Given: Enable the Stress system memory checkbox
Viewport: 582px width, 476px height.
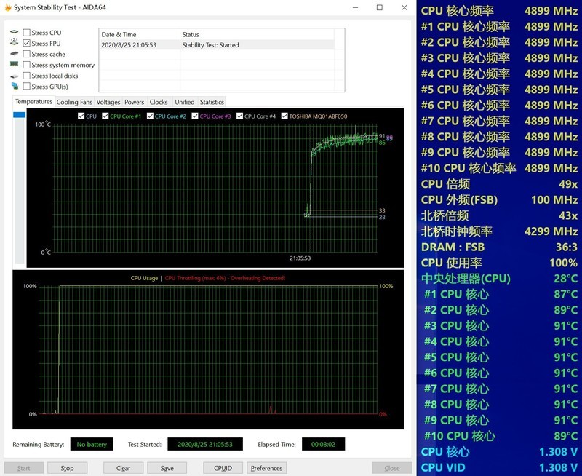Looking at the screenshot, I should (27, 65).
